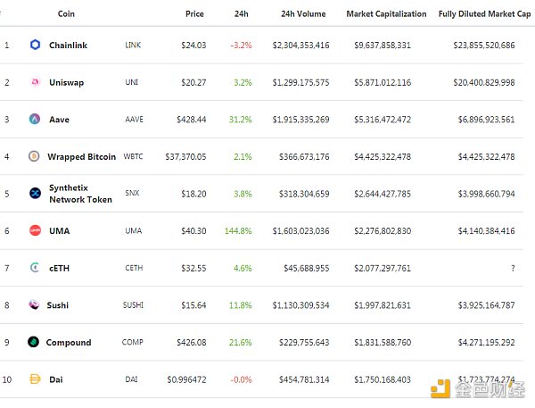Click the Coin column header
535x408 pixels.
coord(66,14)
